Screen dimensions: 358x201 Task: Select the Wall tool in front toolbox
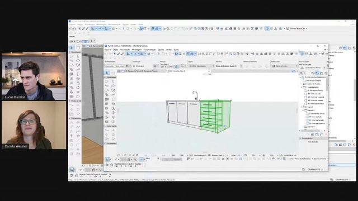click(x=107, y=82)
